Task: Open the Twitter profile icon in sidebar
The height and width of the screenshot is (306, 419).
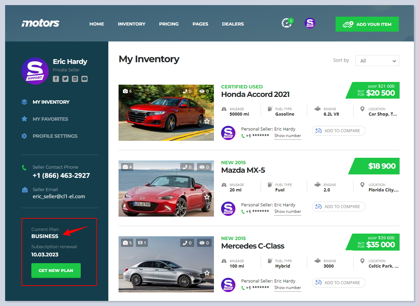Action: (x=65, y=79)
